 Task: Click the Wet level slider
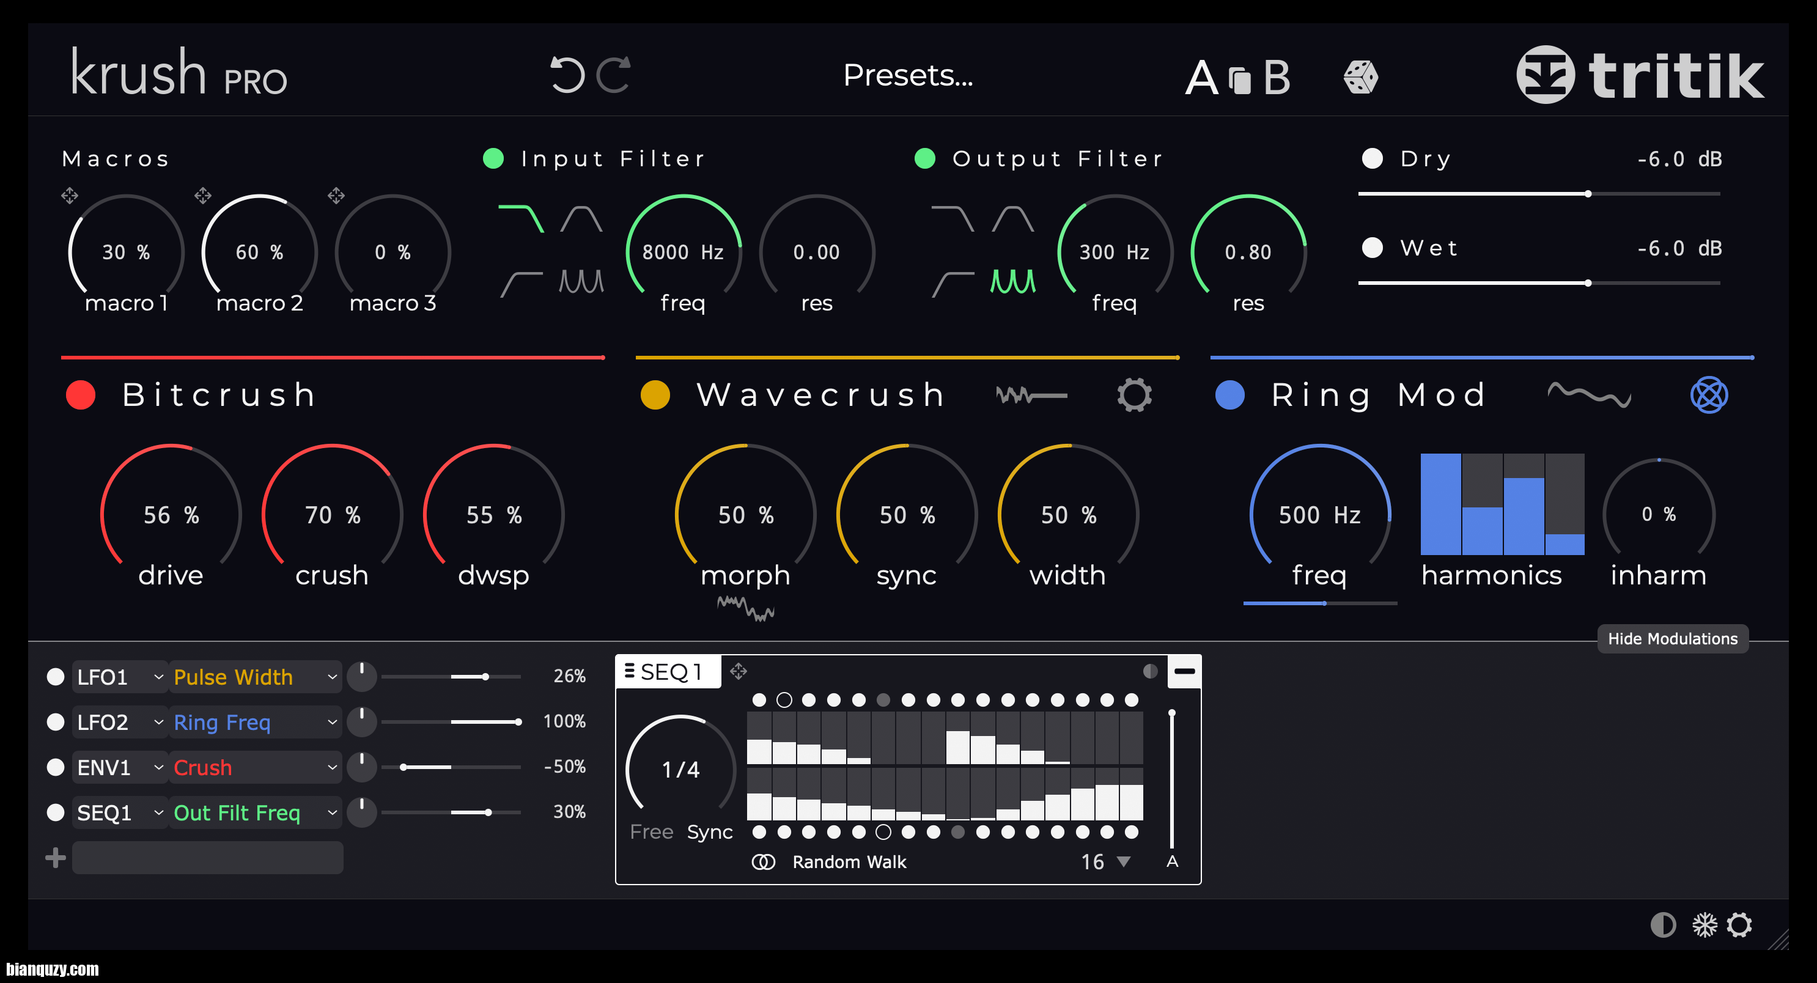click(x=1539, y=283)
